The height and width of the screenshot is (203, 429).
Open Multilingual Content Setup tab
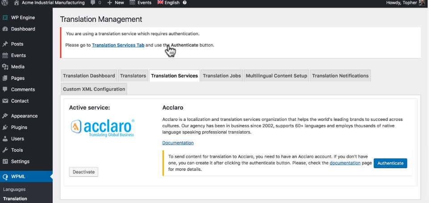click(x=276, y=76)
